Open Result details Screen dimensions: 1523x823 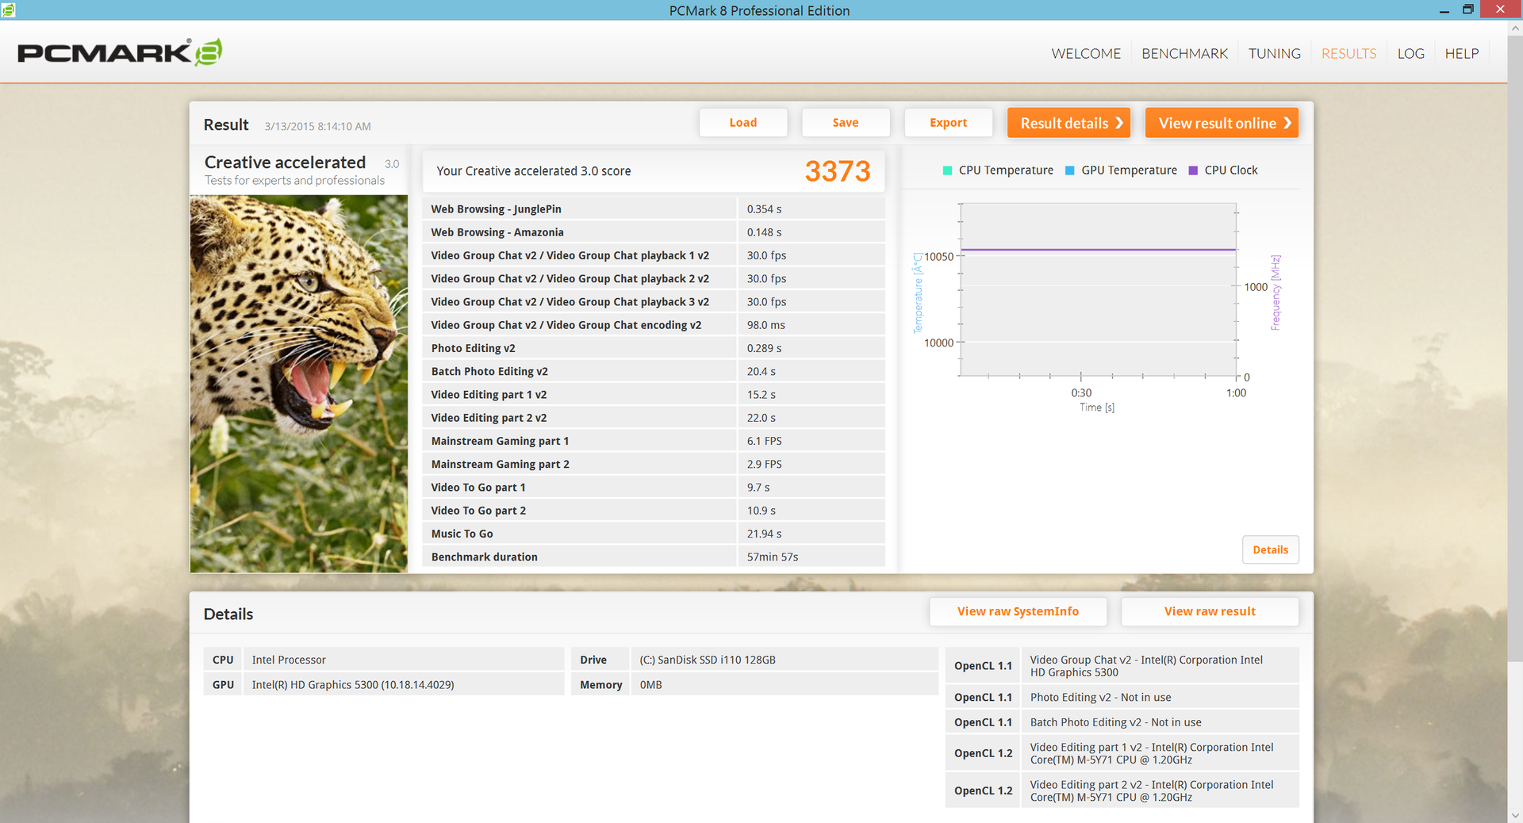(1069, 123)
